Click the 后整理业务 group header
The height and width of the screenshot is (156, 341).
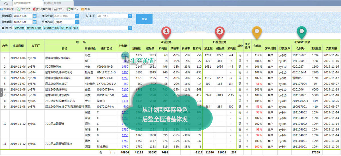(220, 42)
